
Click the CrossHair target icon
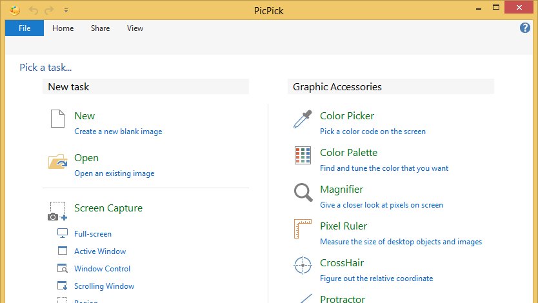pyautogui.click(x=303, y=266)
